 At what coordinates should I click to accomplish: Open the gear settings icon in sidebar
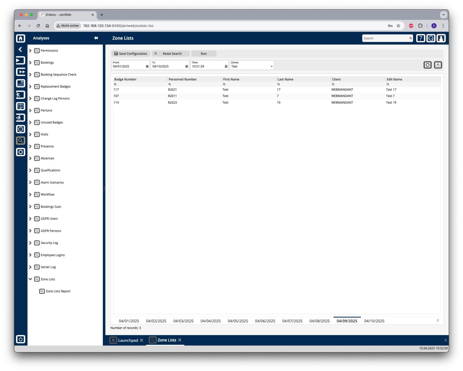21,152
